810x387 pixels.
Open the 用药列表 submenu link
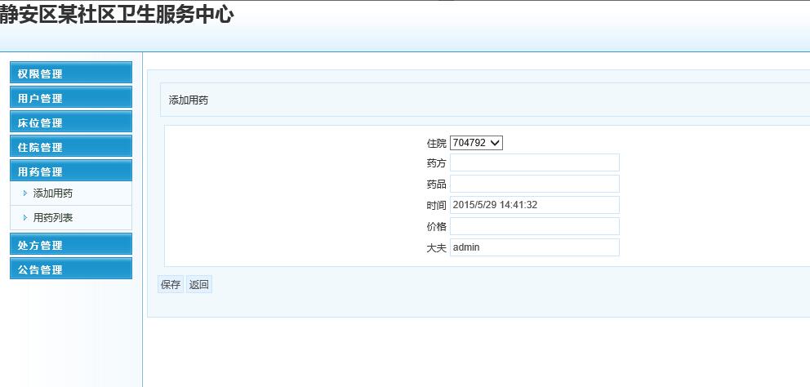[53, 217]
